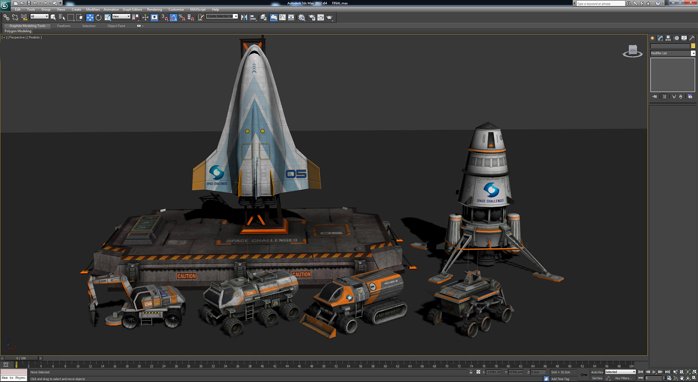
Task: Enable Auto Key animation mode
Action: (x=597, y=372)
